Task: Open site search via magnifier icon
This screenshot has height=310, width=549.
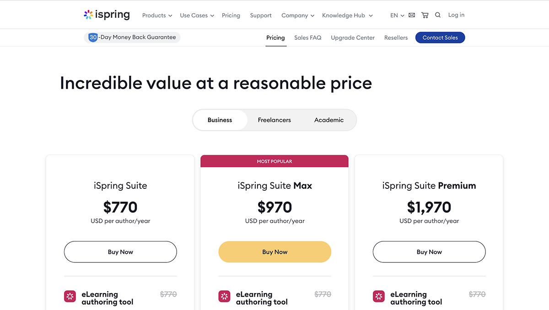Action: tap(438, 15)
